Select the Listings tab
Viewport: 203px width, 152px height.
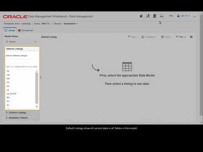10,30
